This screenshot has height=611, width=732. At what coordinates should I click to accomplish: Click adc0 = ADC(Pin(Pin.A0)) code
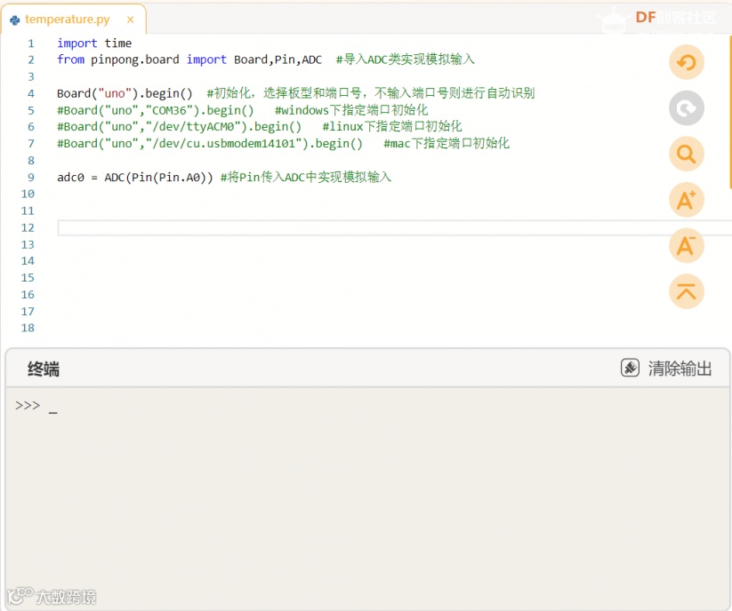135,177
